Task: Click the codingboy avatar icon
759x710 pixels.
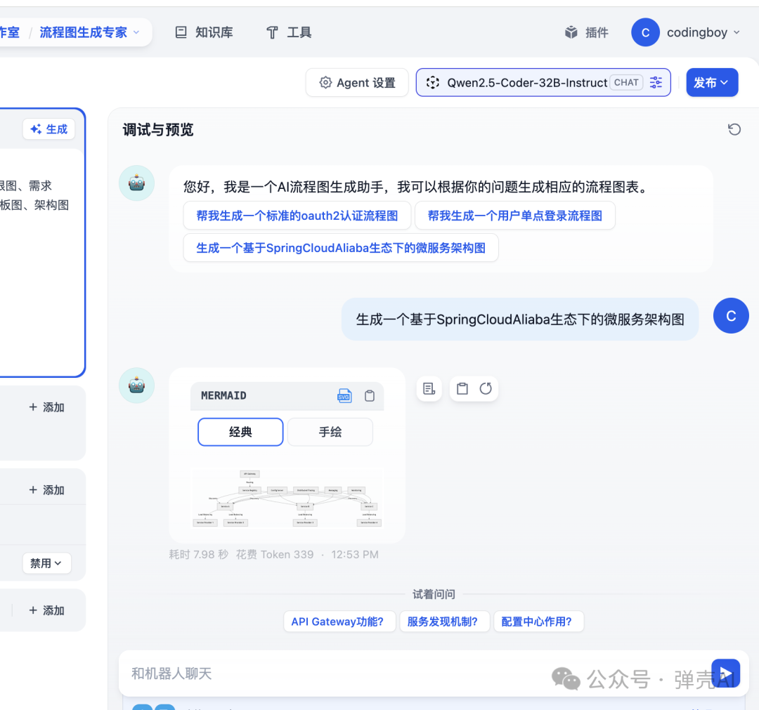Action: click(645, 32)
